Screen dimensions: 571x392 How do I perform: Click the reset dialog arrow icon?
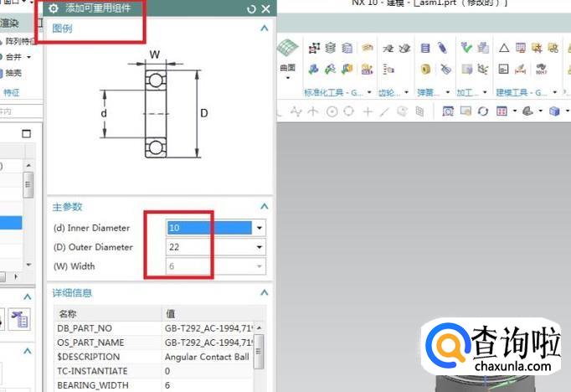coord(251,9)
